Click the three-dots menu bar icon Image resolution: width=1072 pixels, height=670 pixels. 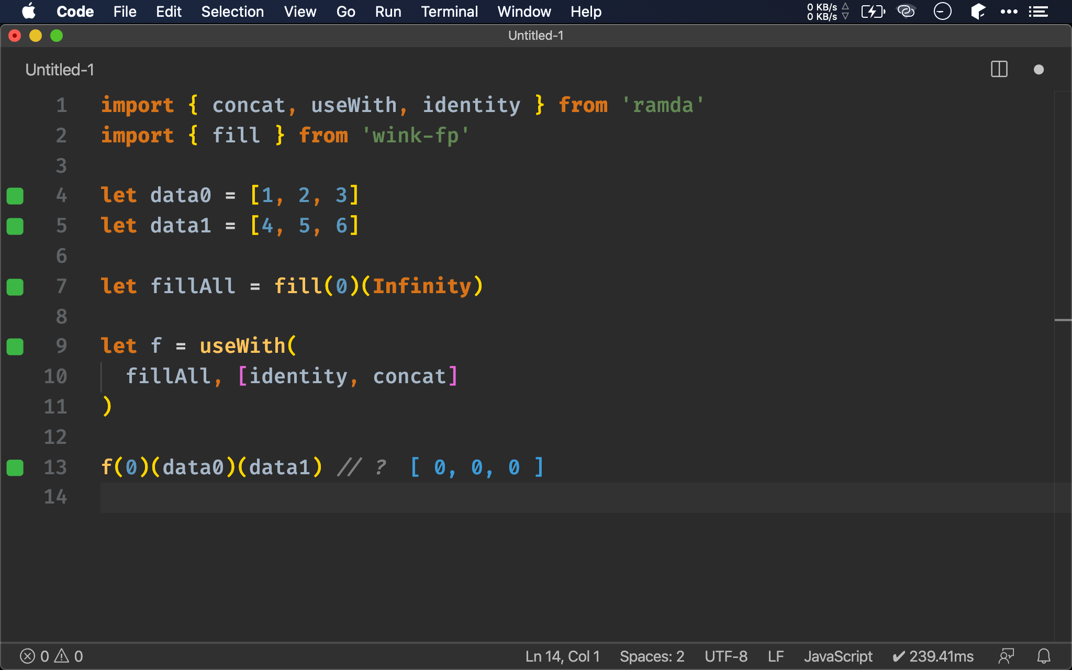pos(1009,12)
